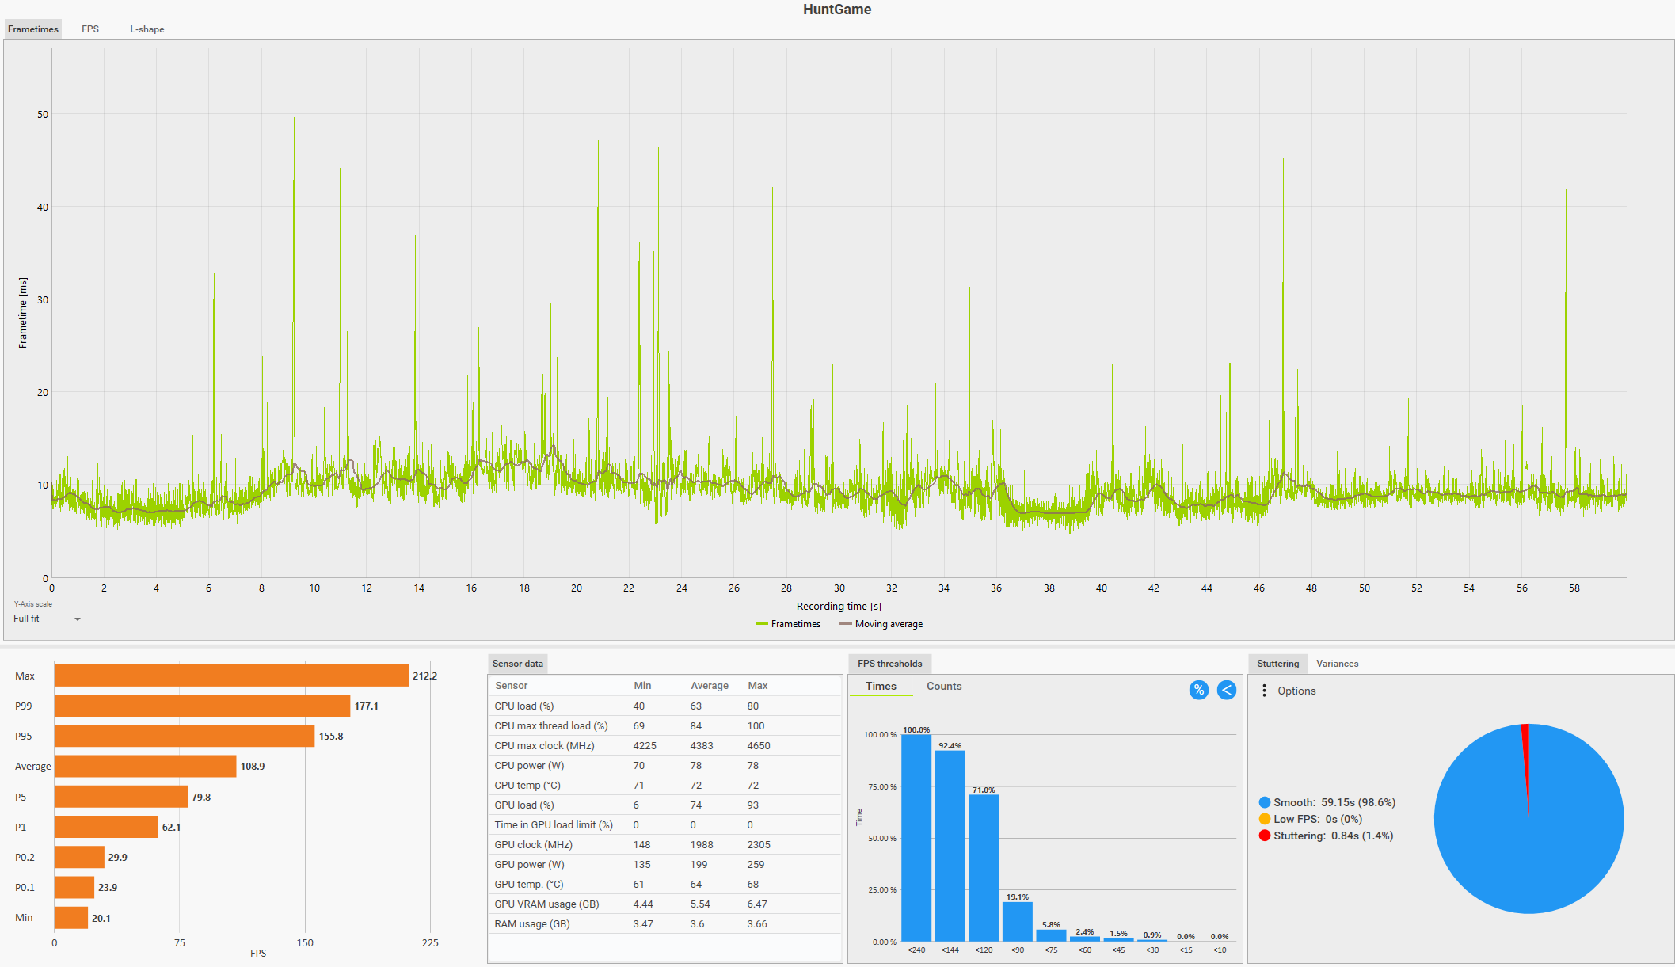The height and width of the screenshot is (967, 1675).
Task: Click the orange Low FPS legend dot
Action: coord(1265,819)
